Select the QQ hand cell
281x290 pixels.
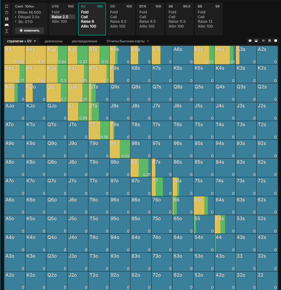(57, 93)
